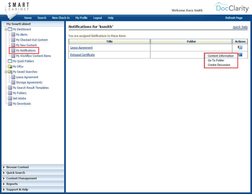Sort by the Title column header
The width and height of the screenshot is (252, 194).
pyautogui.click(x=109, y=41)
